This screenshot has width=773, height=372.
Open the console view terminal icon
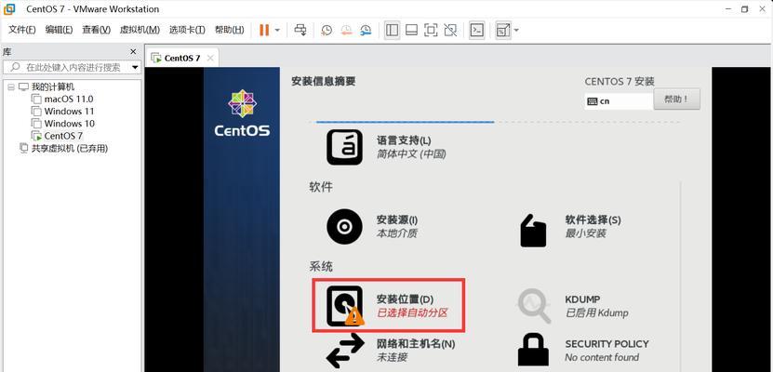[x=476, y=30]
